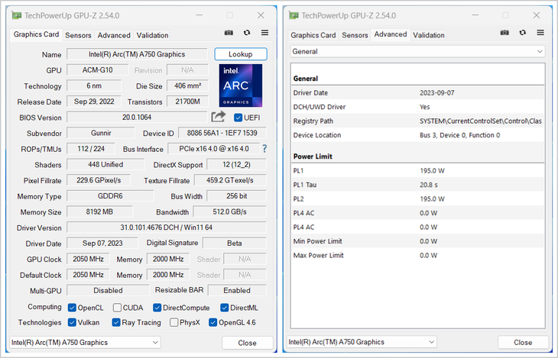
Task: Open the hamburger menu in the Advanced window
Action: [542, 34]
